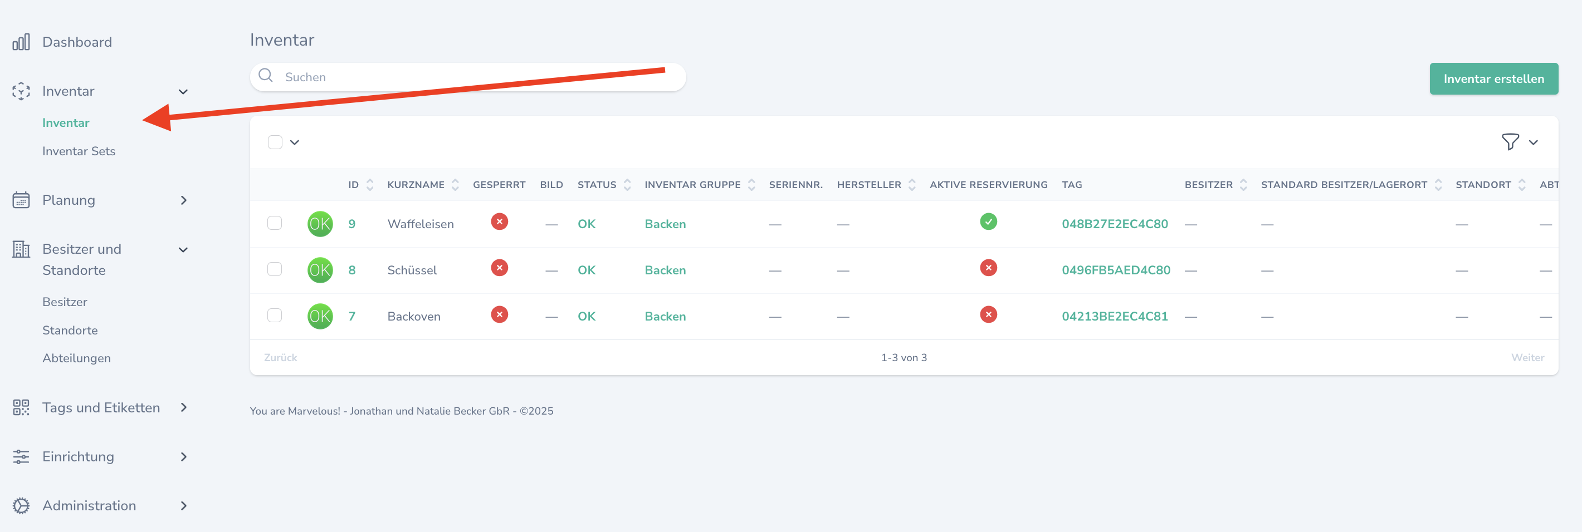Viewport: 1582px width, 532px height.
Task: Select the Waffeleisen row checkbox
Action: pyautogui.click(x=275, y=223)
